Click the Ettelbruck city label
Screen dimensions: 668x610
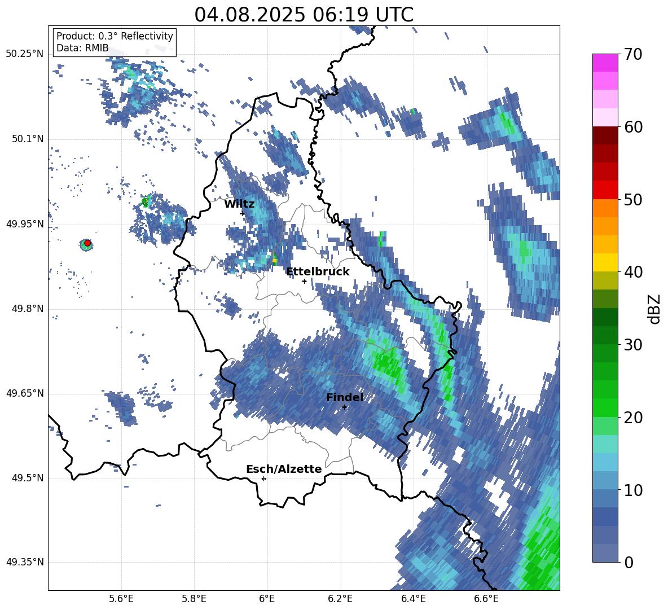(x=318, y=272)
